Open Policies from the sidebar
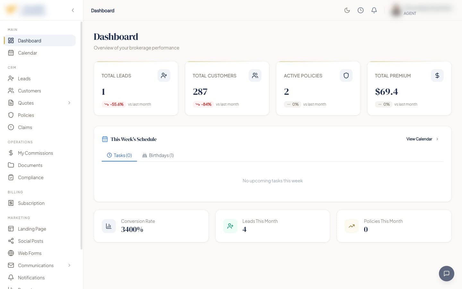The width and height of the screenshot is (462, 289). pyautogui.click(x=40, y=115)
